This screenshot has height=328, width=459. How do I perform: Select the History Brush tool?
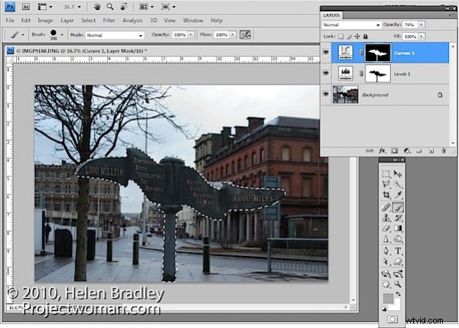(398, 218)
